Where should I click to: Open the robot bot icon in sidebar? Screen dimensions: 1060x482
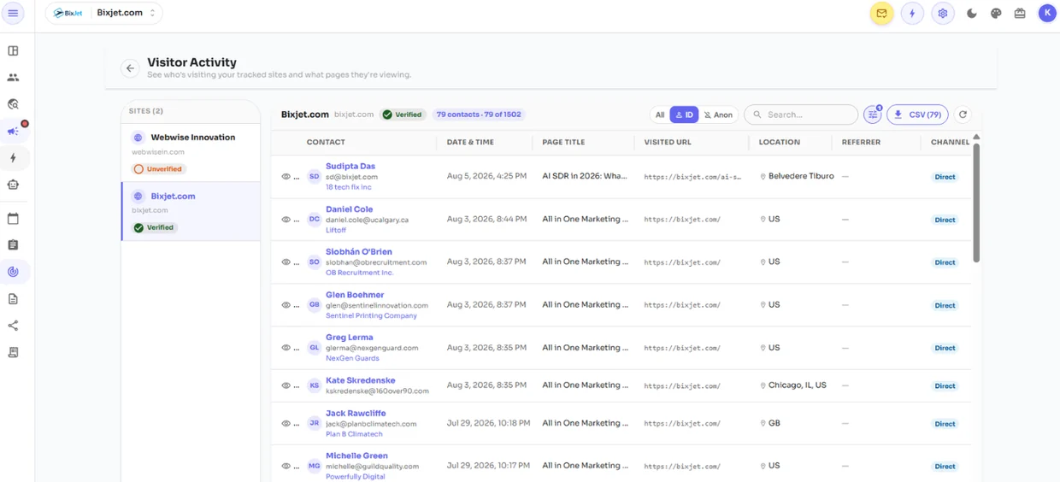(13, 185)
